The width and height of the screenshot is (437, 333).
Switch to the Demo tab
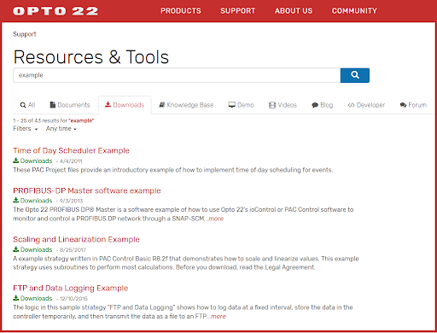pyautogui.click(x=241, y=105)
